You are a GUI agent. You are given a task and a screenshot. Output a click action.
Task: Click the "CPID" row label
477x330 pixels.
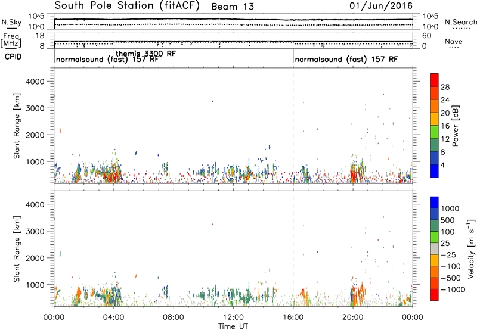[13, 57]
